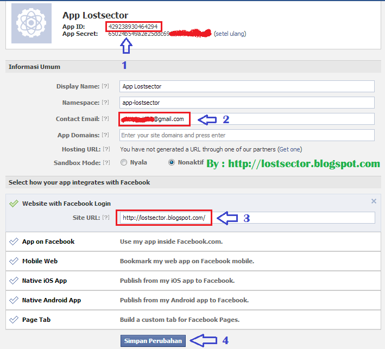Screen dimensions: 385x349
Task: Open the help [?] next to Contact Email
Action: (105, 119)
